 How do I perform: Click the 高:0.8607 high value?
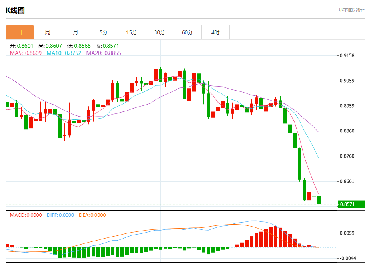[50, 46]
